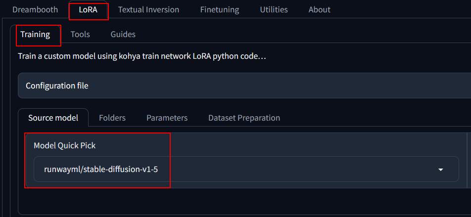This screenshot has width=471, height=217.
Task: Show the About tab
Action: point(319,9)
